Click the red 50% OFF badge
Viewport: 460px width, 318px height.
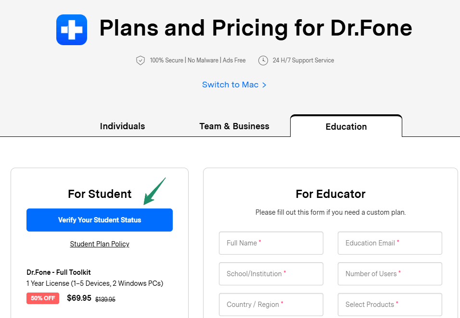(43, 298)
